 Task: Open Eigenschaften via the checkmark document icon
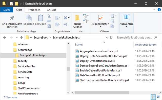coord(101,18)
